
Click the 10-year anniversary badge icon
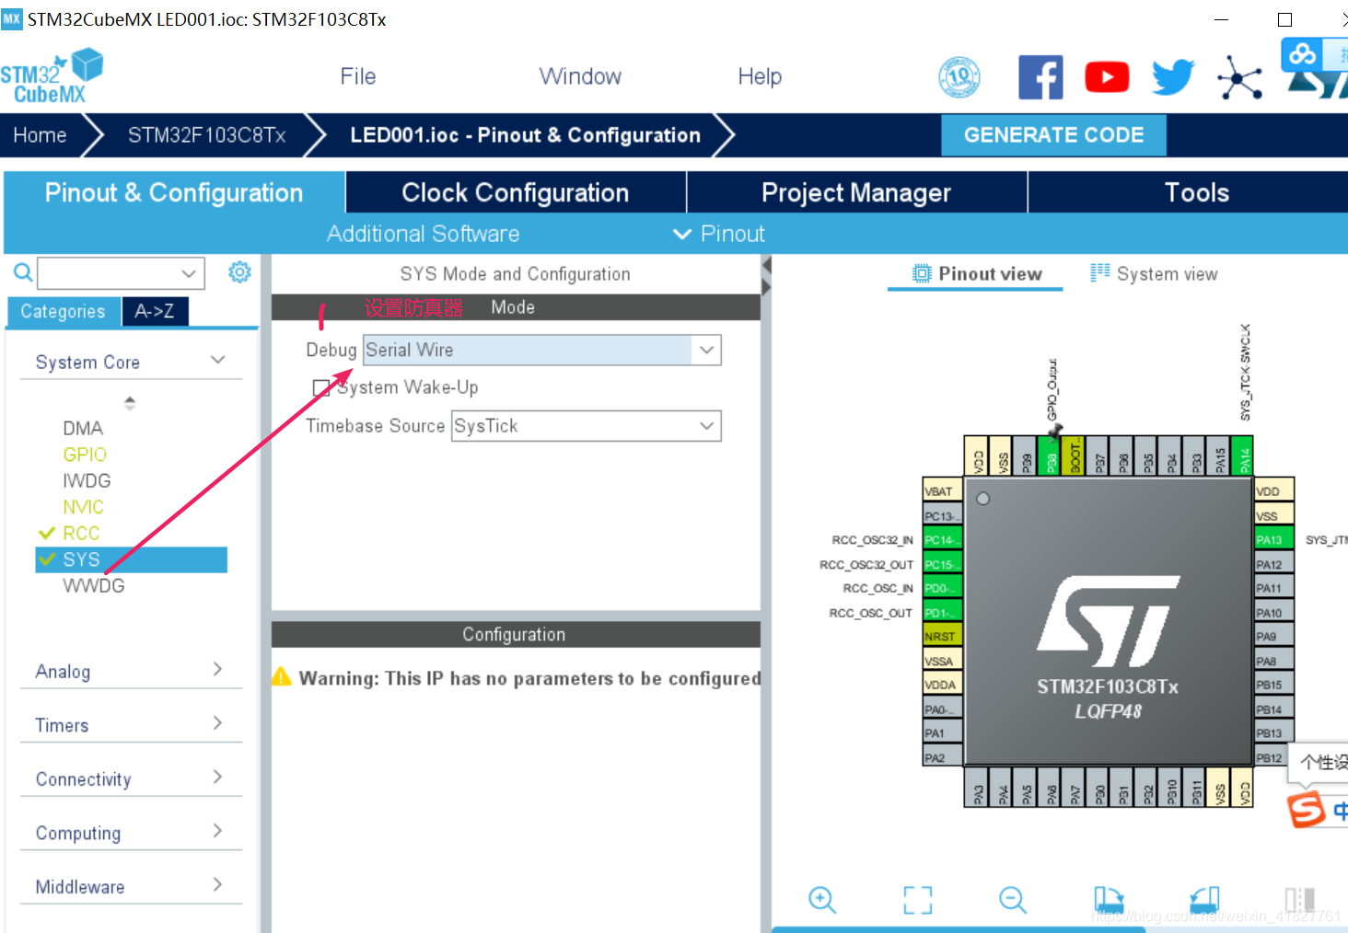pyautogui.click(x=959, y=77)
